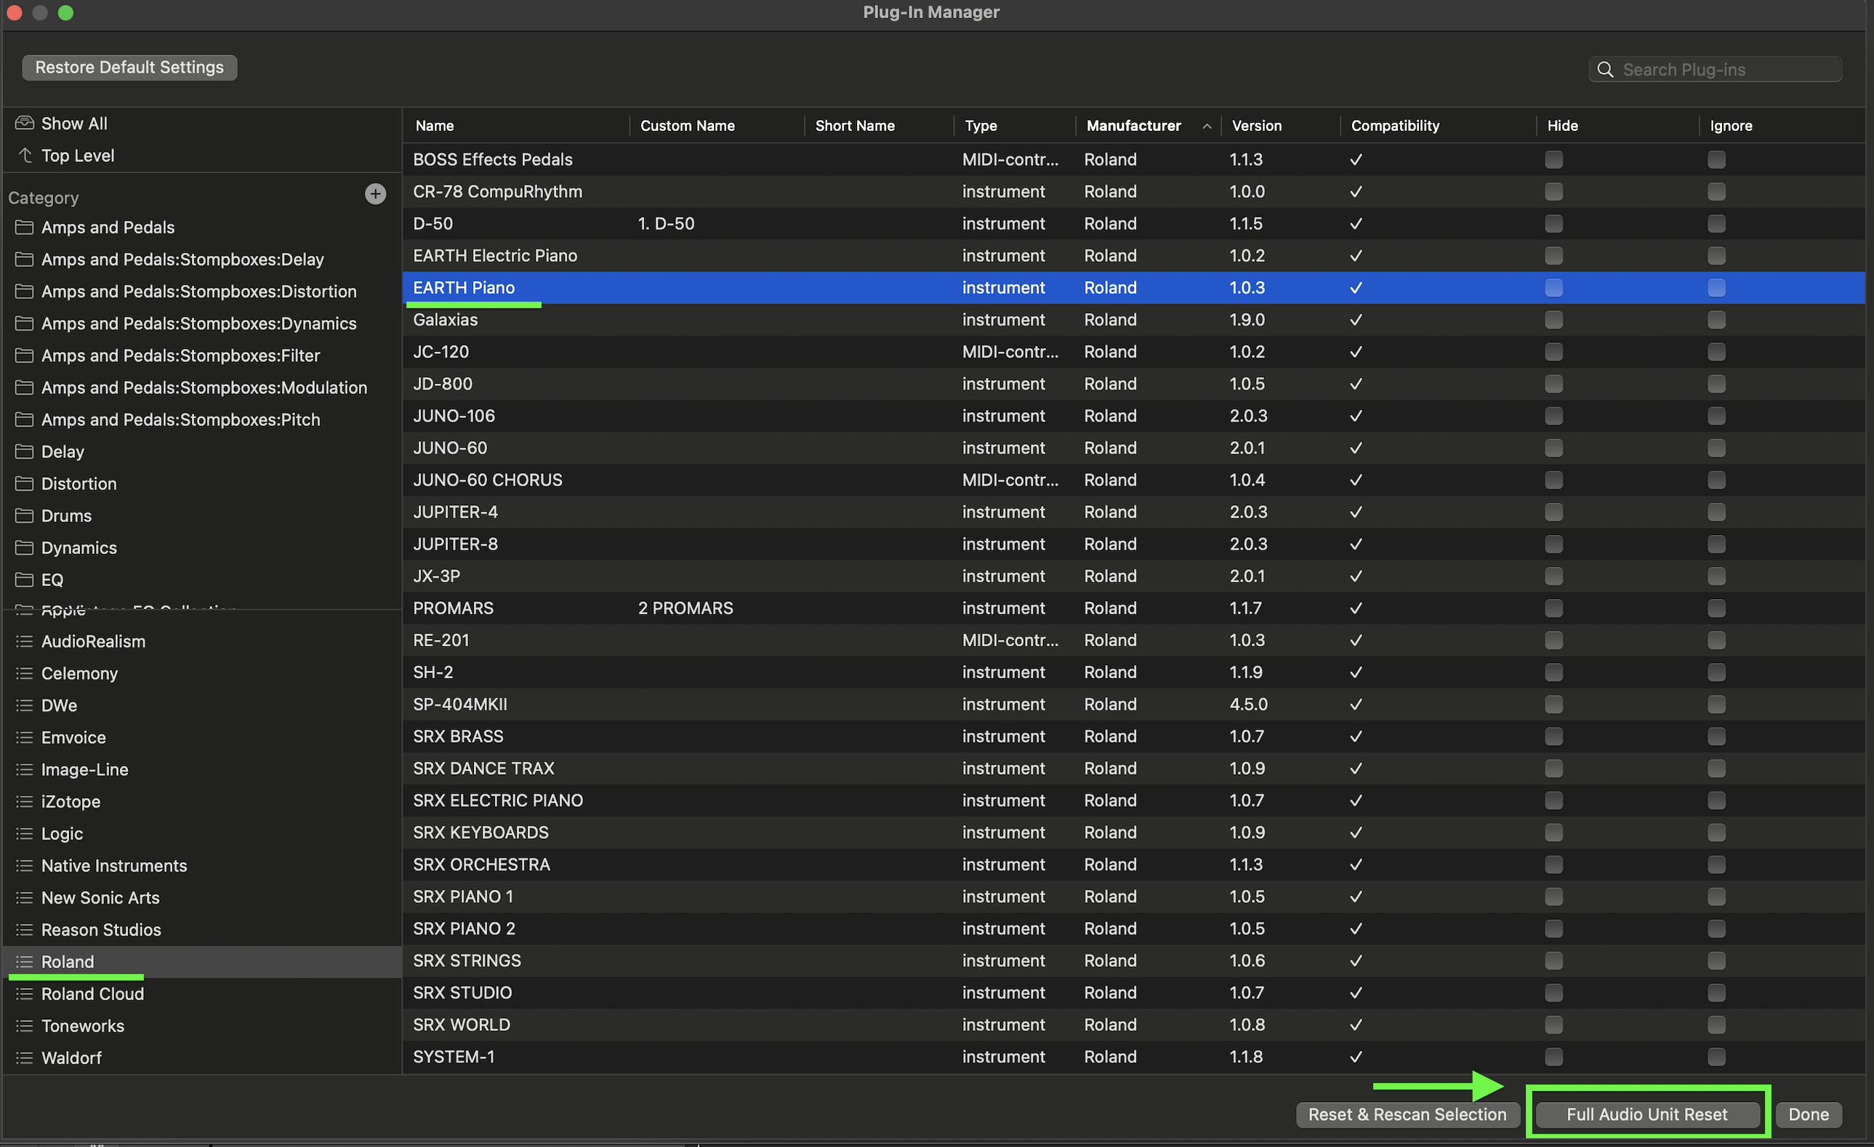Click the add category plus icon
The width and height of the screenshot is (1874, 1147).
[x=375, y=194]
